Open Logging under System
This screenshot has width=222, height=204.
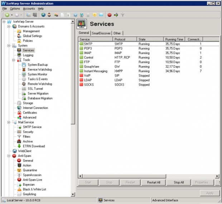pyautogui.click(x=28, y=55)
